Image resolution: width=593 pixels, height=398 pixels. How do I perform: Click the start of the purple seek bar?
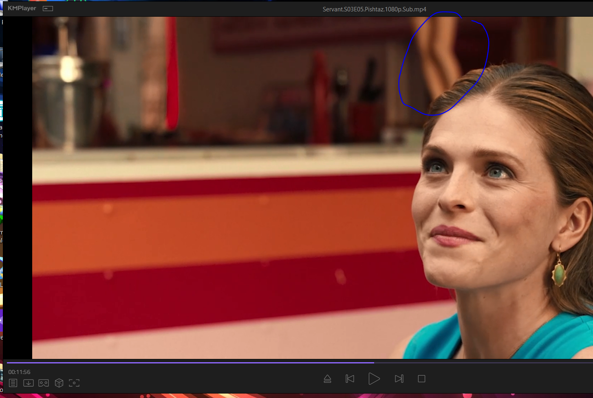[8, 362]
